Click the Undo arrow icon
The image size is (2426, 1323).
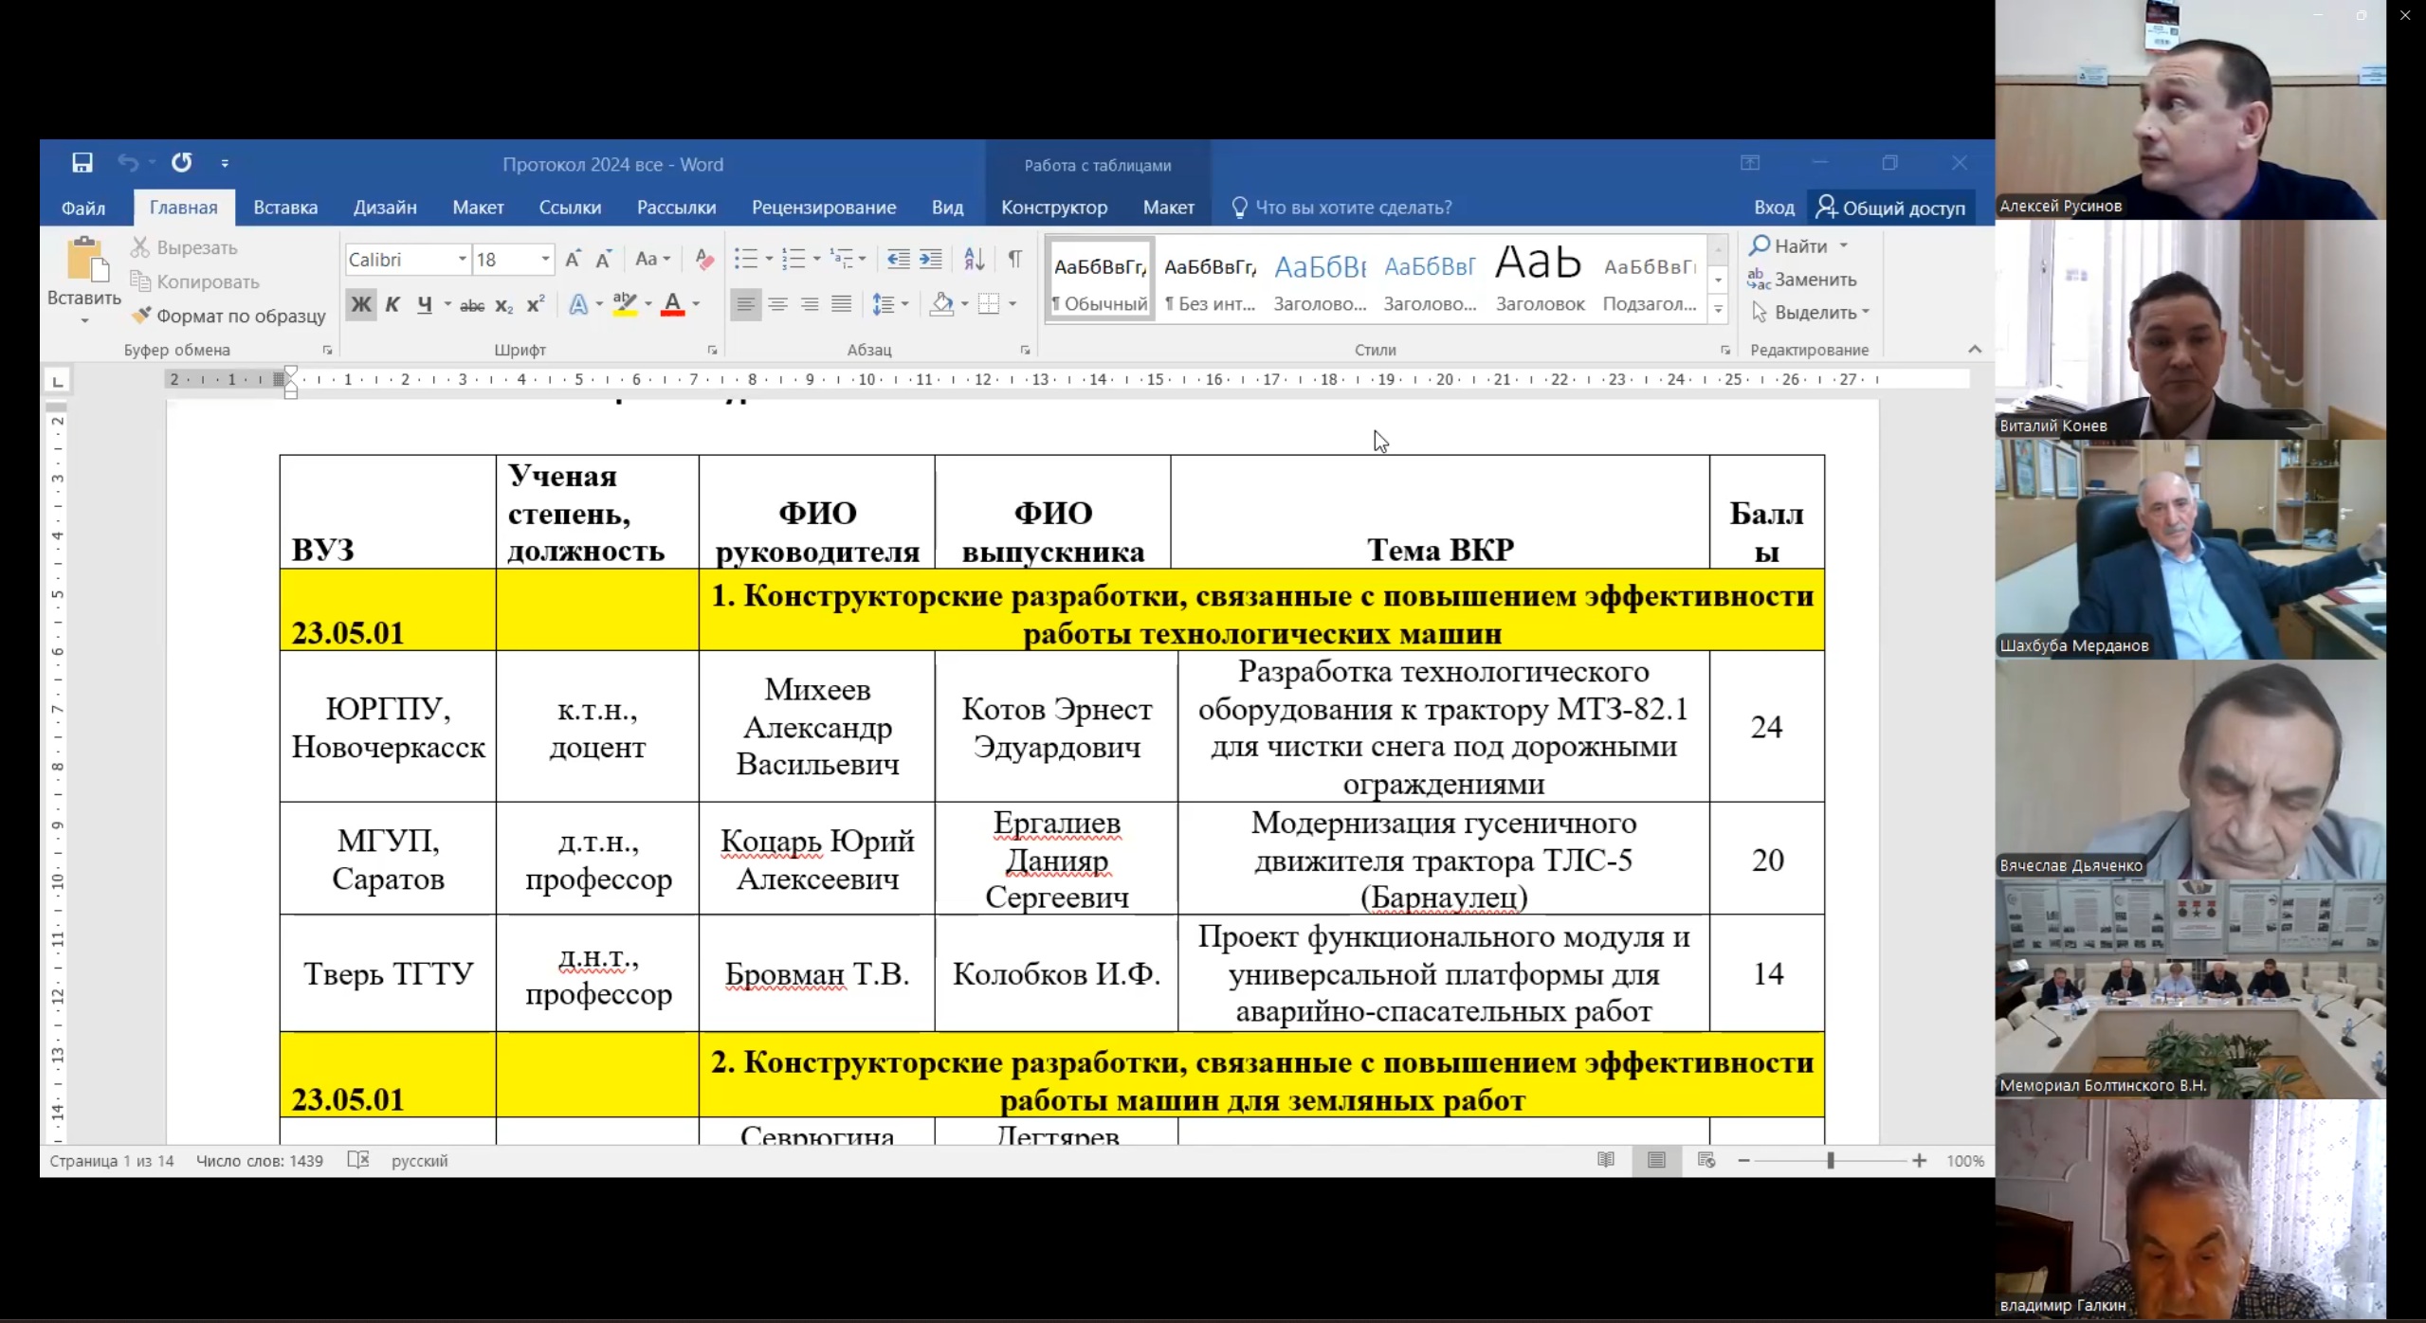point(128,163)
